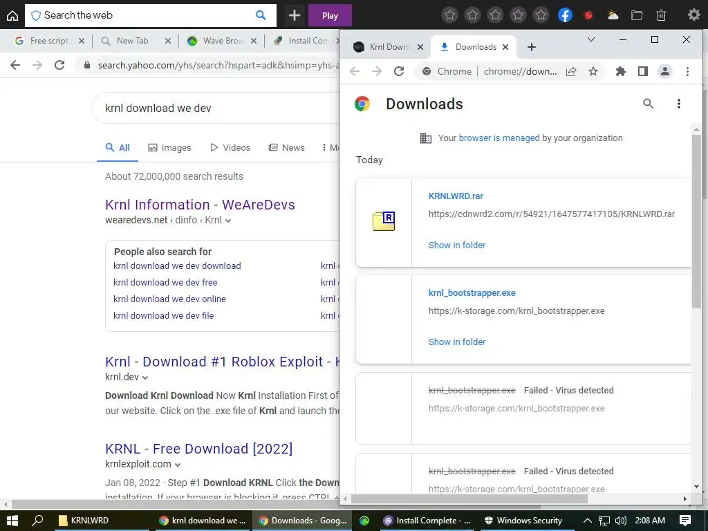Click the Downloads page vertical scrollbar
This screenshot has width=708, height=531.
pyautogui.click(x=697, y=221)
